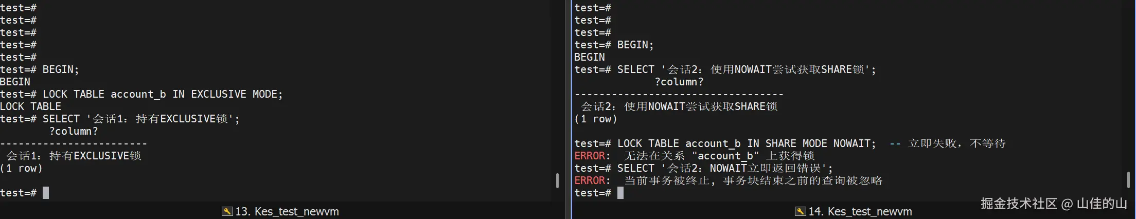Image resolution: width=1136 pixels, height=219 pixels.
Task: Switch to the 14. Kes_test_newvm tab
Action: [x=860, y=211]
